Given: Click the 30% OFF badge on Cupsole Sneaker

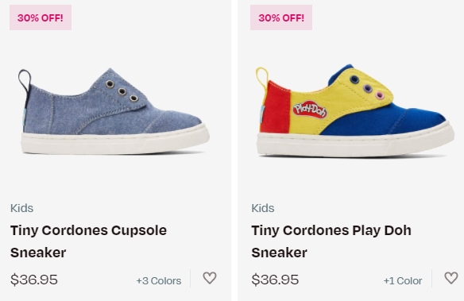Looking at the screenshot, I should [x=41, y=17].
